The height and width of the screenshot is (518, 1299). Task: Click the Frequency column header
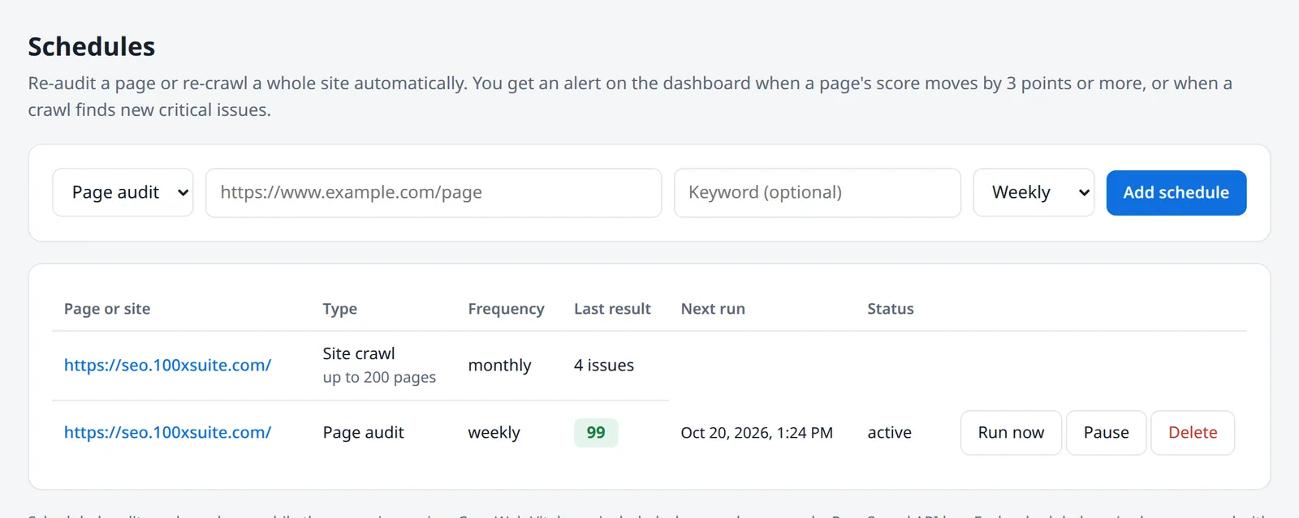point(506,309)
